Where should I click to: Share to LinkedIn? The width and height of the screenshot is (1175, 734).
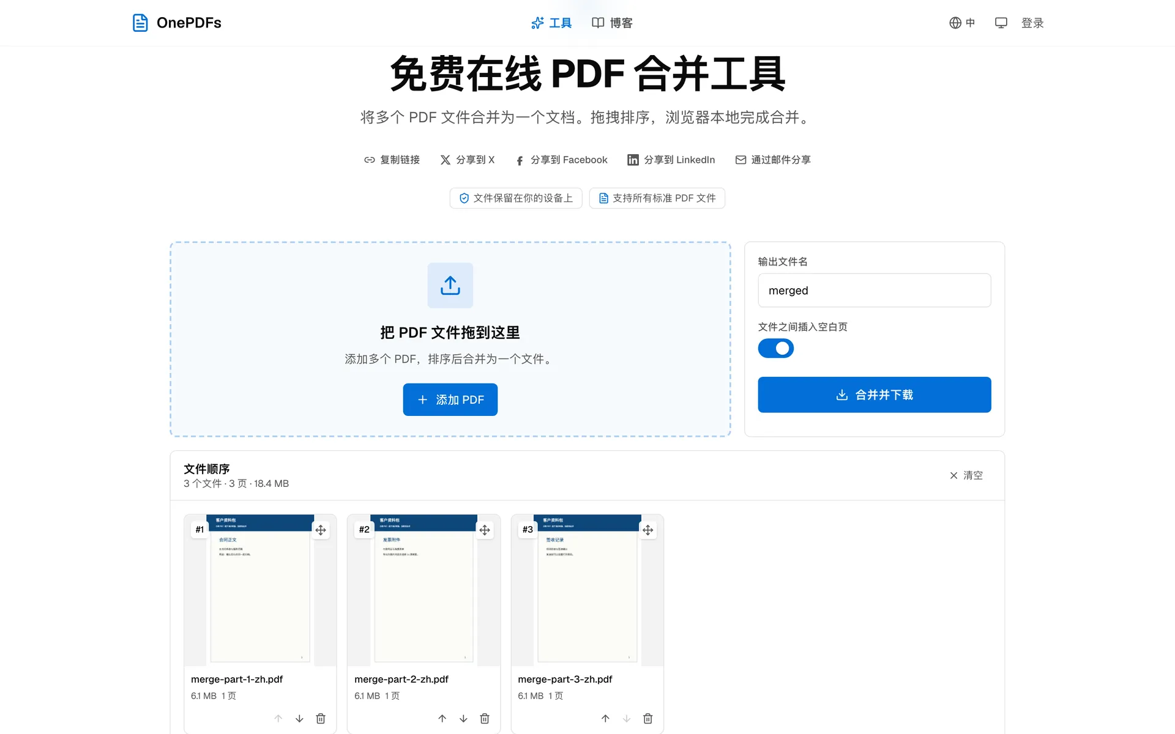[x=671, y=160]
